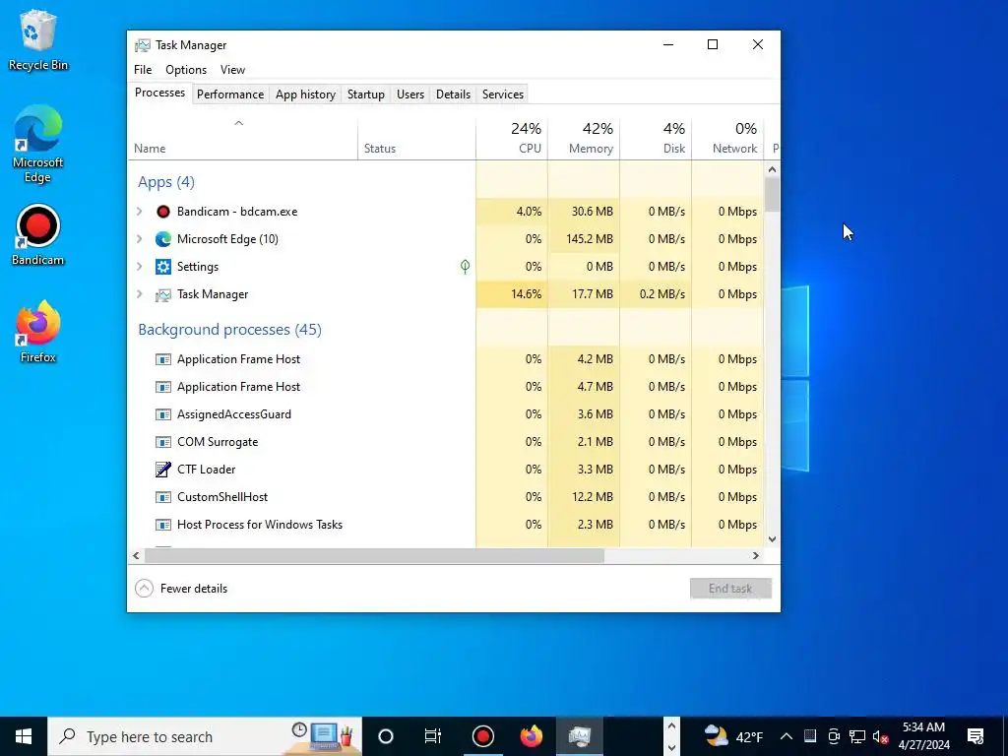Click the Firefox icon on the taskbar

tap(532, 736)
